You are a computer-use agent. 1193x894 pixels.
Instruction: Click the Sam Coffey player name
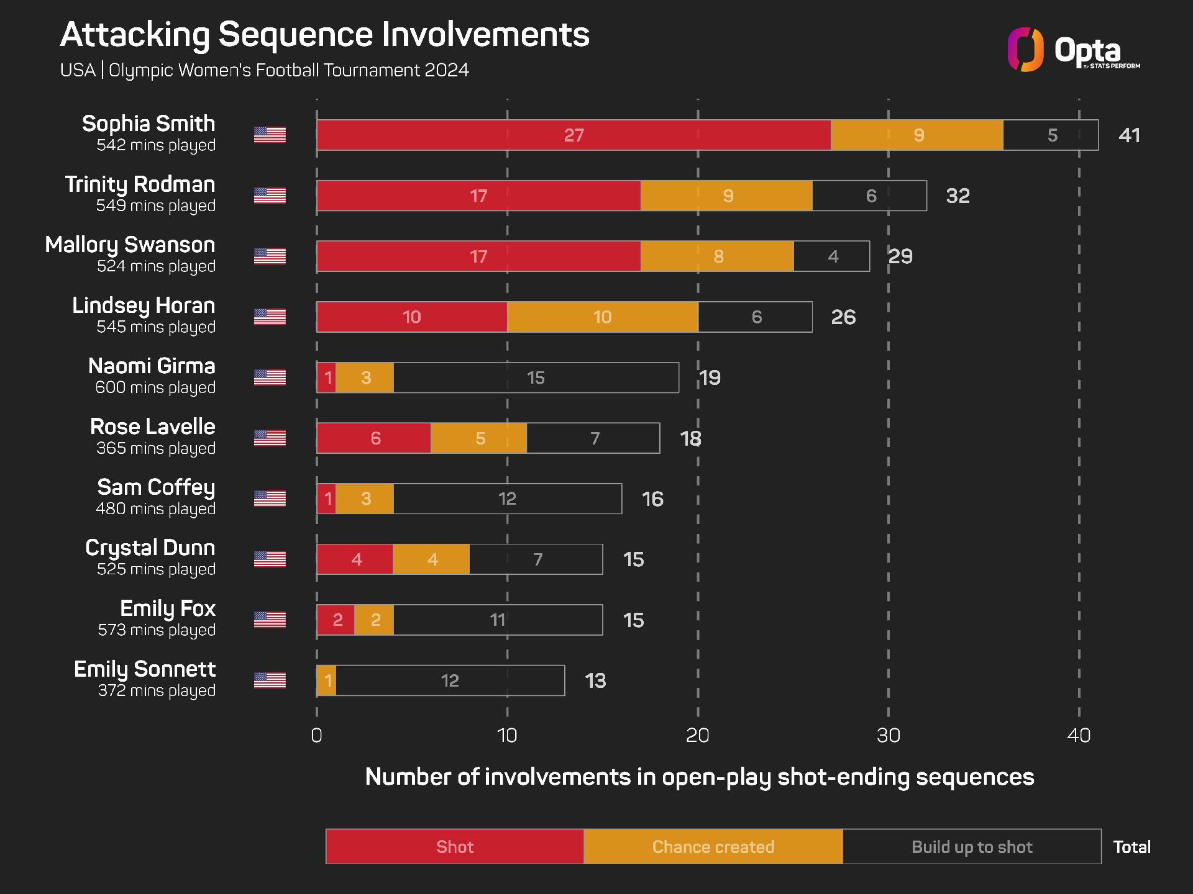(x=156, y=487)
